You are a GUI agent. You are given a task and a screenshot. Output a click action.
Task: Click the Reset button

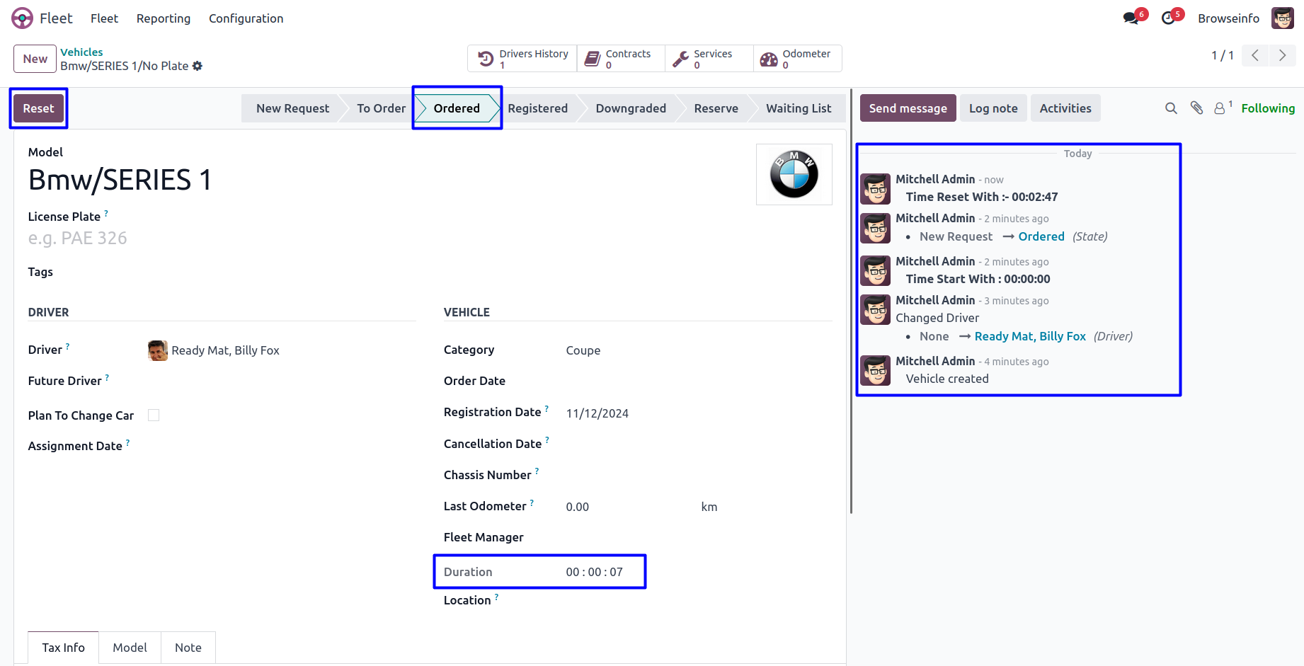[38, 108]
